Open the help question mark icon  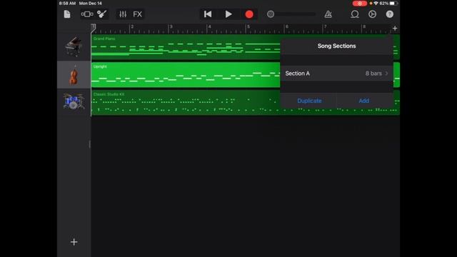(390, 14)
